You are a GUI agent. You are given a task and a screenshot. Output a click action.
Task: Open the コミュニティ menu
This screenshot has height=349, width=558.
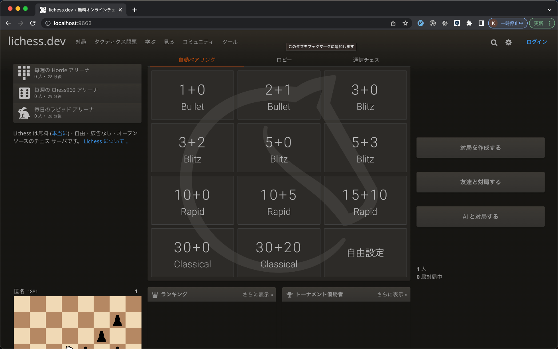point(198,42)
